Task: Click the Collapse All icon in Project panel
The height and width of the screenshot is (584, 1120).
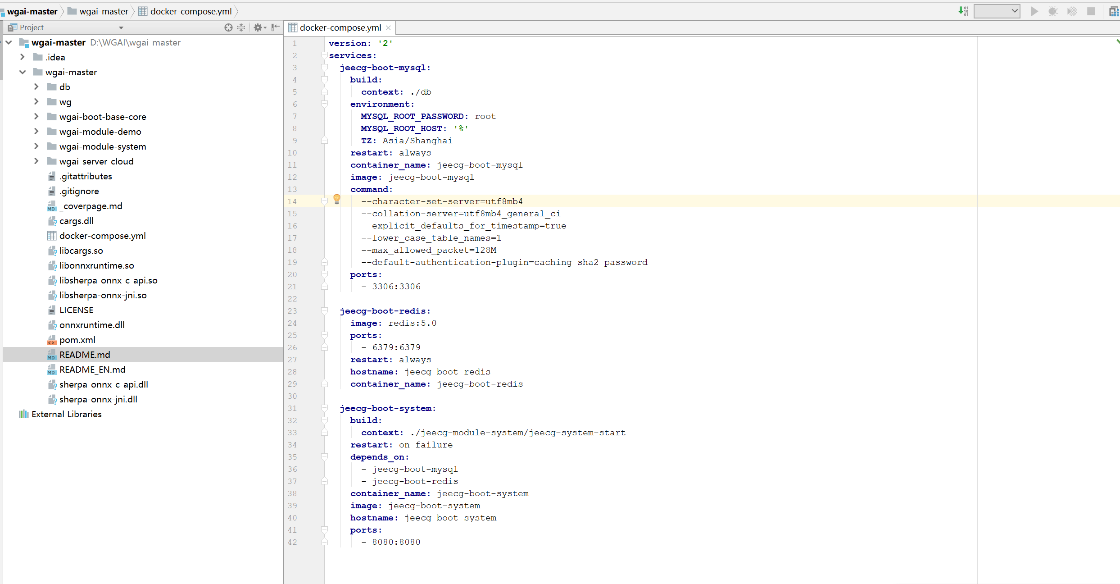Action: point(241,27)
